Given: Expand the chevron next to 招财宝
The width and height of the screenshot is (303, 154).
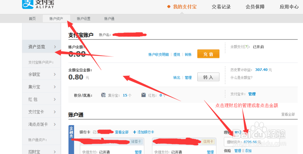Looking at the screenshot, I should [55, 152].
